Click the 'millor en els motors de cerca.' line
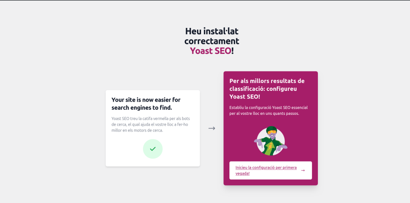Image resolution: width=410 pixels, height=203 pixels. point(137,130)
